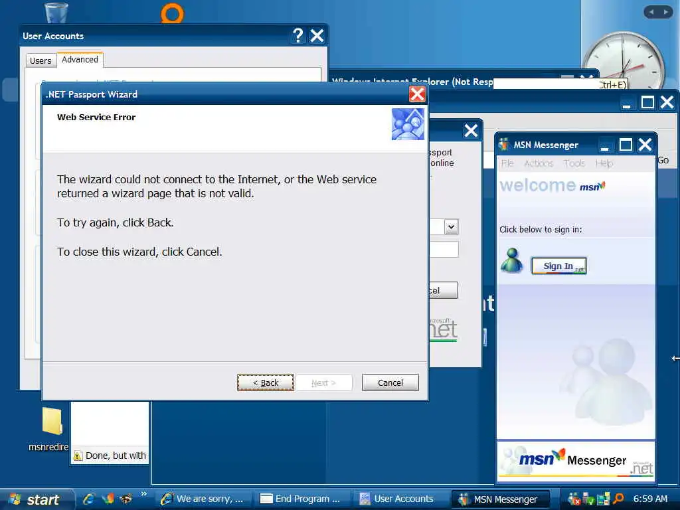Click the orange ring icon on desktop
Screen dimensions: 680x510
pos(173,13)
